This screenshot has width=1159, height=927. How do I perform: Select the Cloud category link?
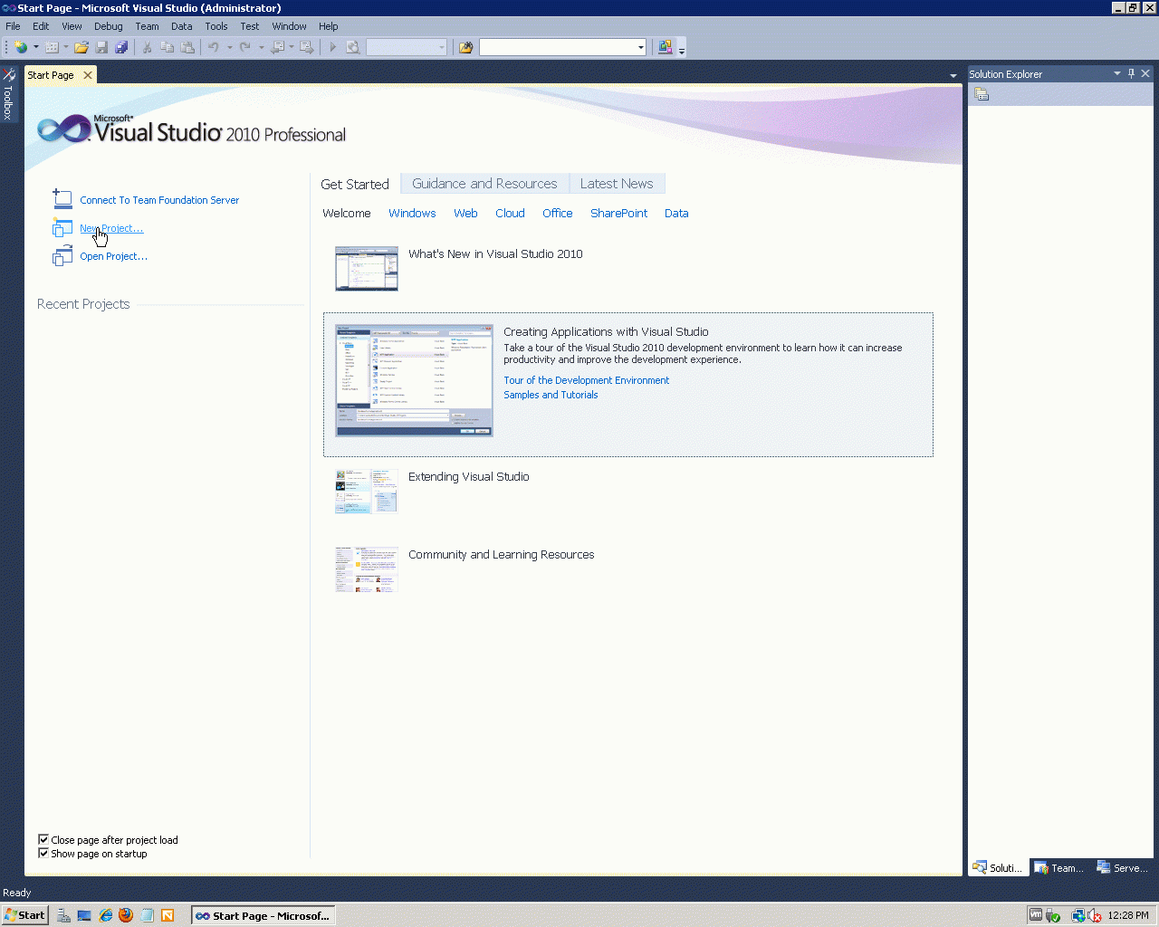tap(510, 214)
